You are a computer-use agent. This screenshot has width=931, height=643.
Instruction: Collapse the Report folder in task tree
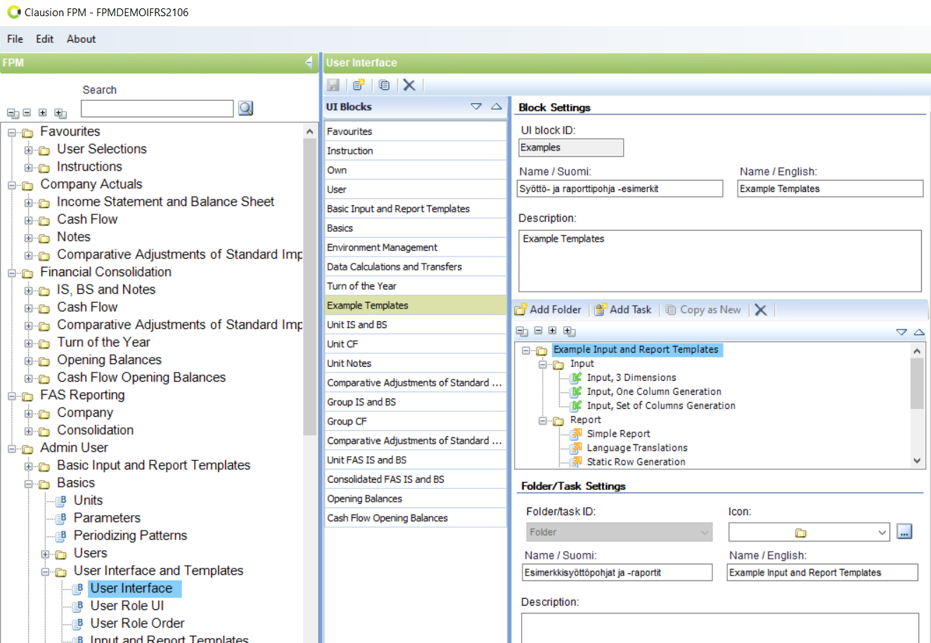pos(543,420)
